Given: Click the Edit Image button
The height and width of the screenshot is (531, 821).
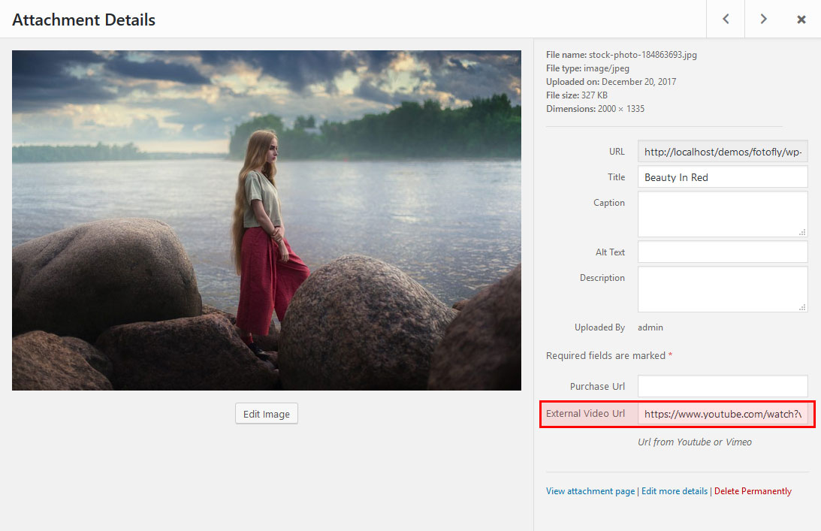Looking at the screenshot, I should 267,414.
